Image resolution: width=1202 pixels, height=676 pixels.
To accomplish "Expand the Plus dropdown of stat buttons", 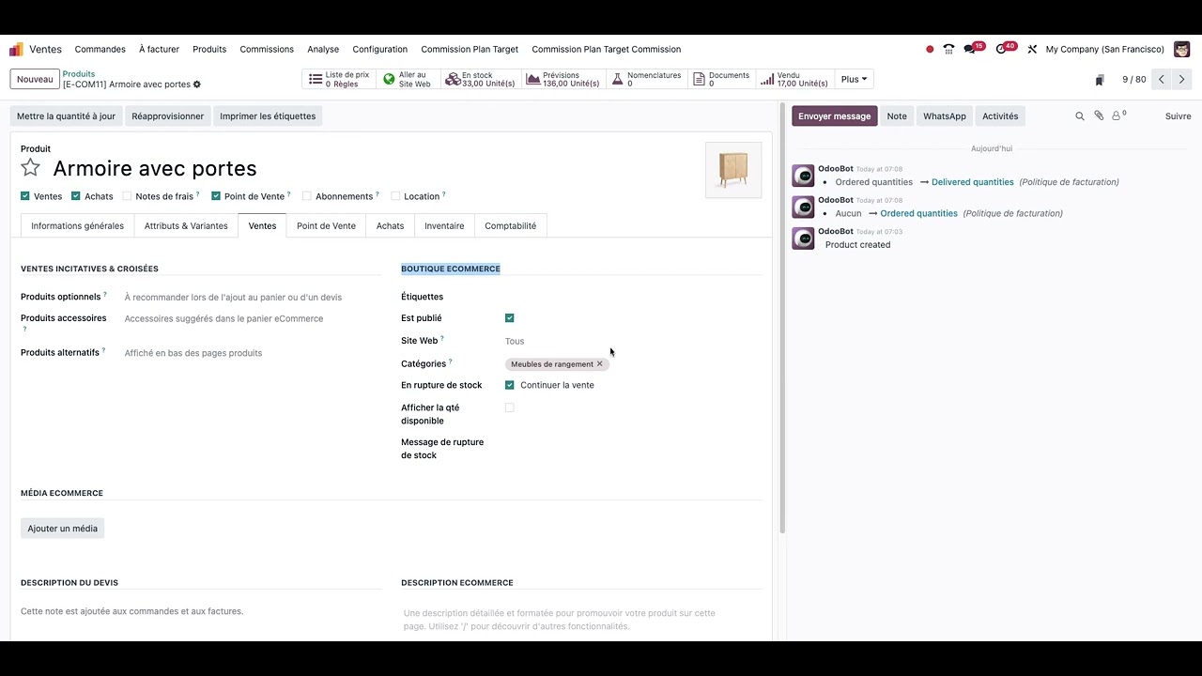I will pos(854,80).
